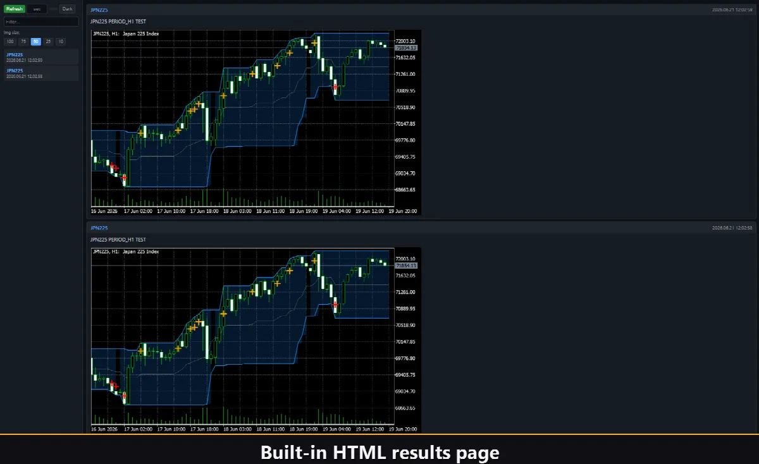Set image size to 10

(61, 41)
